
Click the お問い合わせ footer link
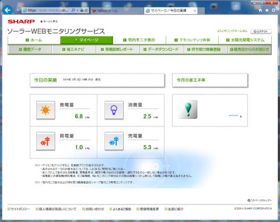tap(93, 209)
